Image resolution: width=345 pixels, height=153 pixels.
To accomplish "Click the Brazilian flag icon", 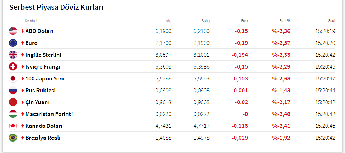I will tap(13, 138).
